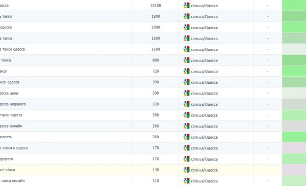Click the gray position cell in 'десса онлайн' row
Screen dimensions: 306x186
294,126
